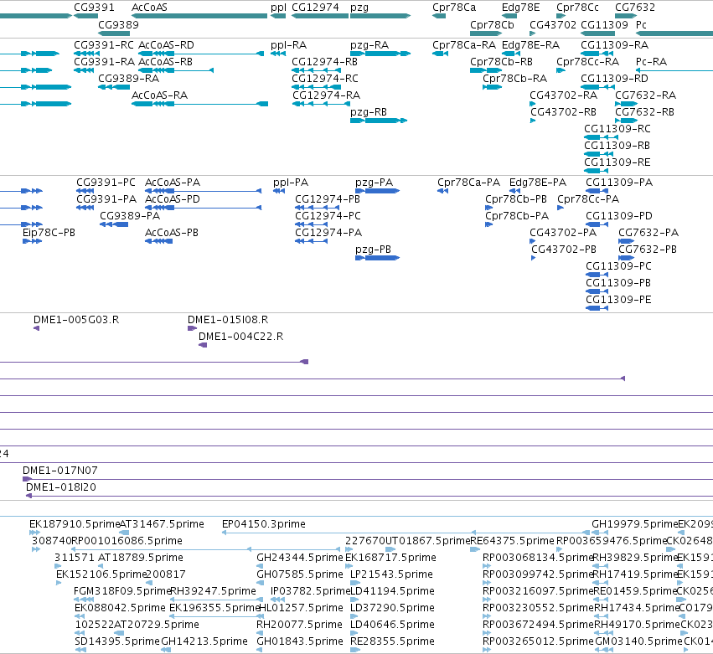Screen dimensions: 713x654
Task: Click the CG9391 gene label
Action: click(x=94, y=8)
